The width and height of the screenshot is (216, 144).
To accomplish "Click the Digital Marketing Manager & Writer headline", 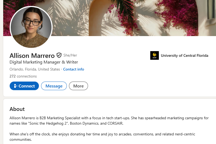I will point(44,62).
